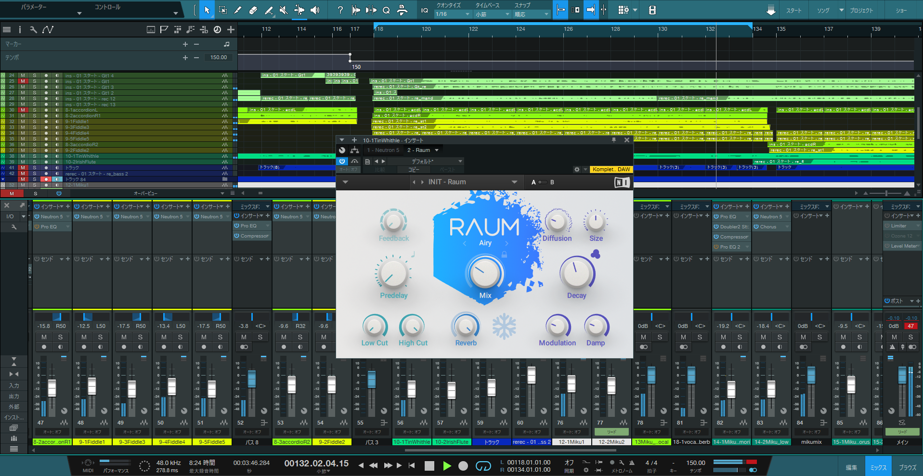Viewport: 923px width, 476px height.
Task: Click the sidechain icon next to plugin power
Action: pos(354,162)
